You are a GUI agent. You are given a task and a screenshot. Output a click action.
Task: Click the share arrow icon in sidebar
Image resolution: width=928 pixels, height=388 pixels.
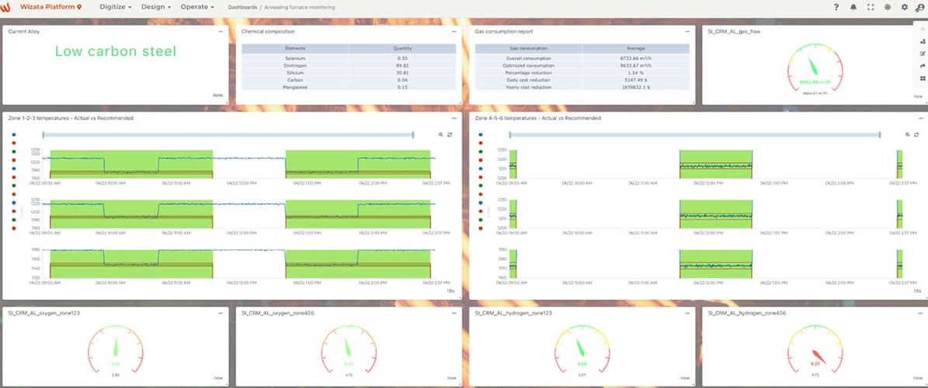click(923, 66)
